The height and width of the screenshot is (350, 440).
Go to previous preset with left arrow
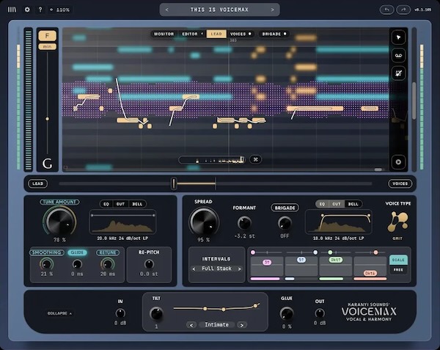coord(166,10)
